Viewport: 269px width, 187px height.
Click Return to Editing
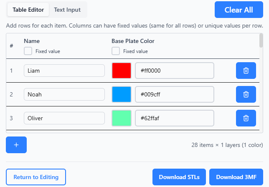point(36,177)
